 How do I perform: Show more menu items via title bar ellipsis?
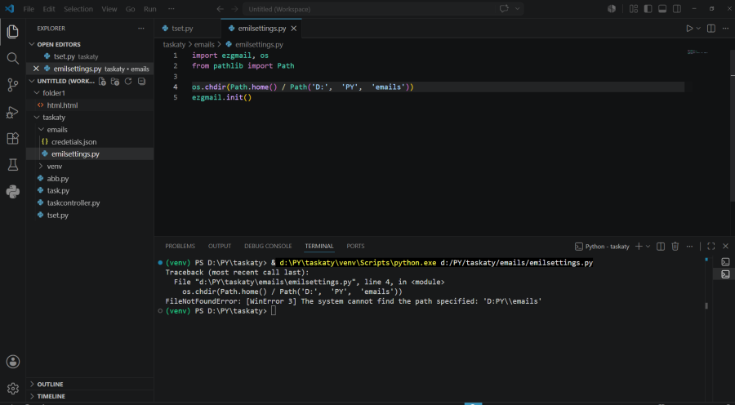pos(171,9)
